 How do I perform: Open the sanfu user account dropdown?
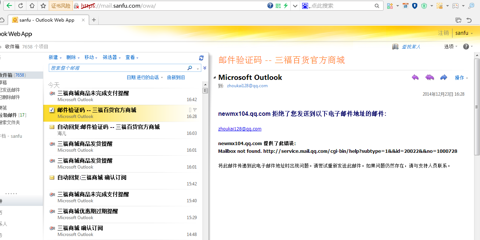pos(464,33)
